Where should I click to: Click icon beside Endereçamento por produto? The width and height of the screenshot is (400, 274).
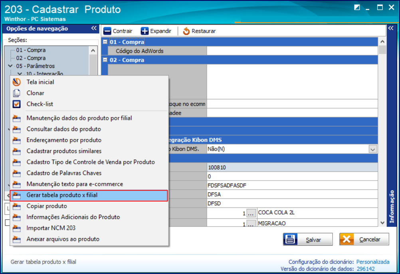tap(17, 140)
